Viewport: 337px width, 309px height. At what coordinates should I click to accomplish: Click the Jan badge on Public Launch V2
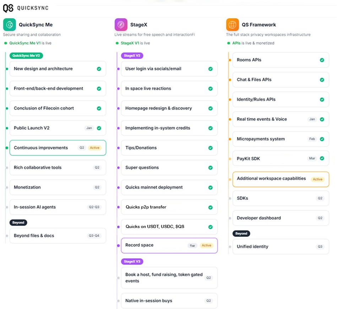[89, 128]
